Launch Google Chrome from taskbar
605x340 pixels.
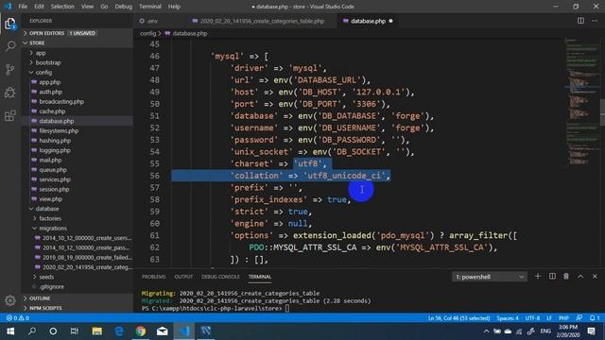click(141, 331)
